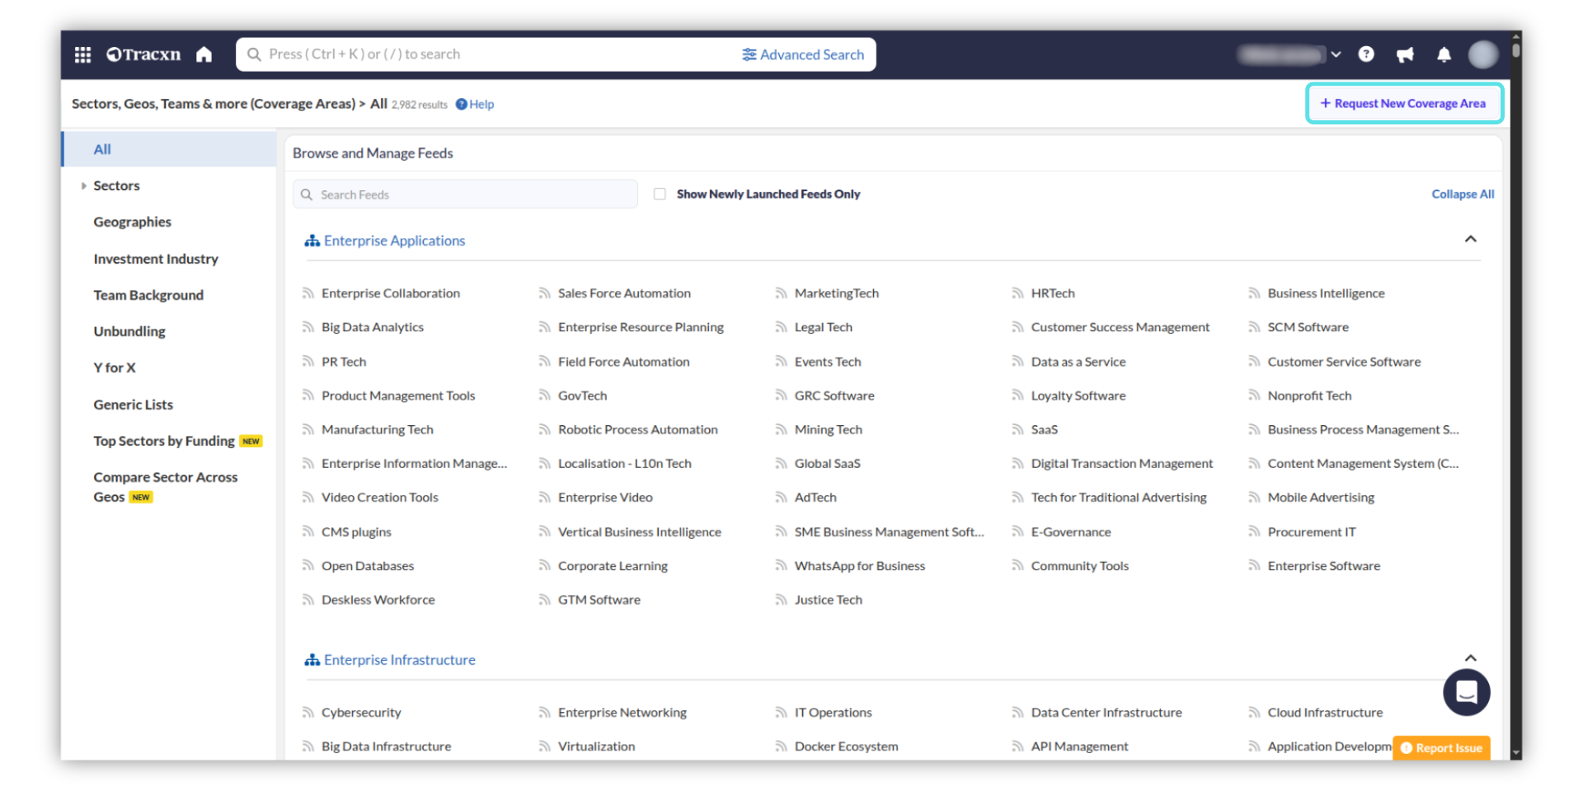
Task: Click the Collapse All link
Action: [1462, 194]
